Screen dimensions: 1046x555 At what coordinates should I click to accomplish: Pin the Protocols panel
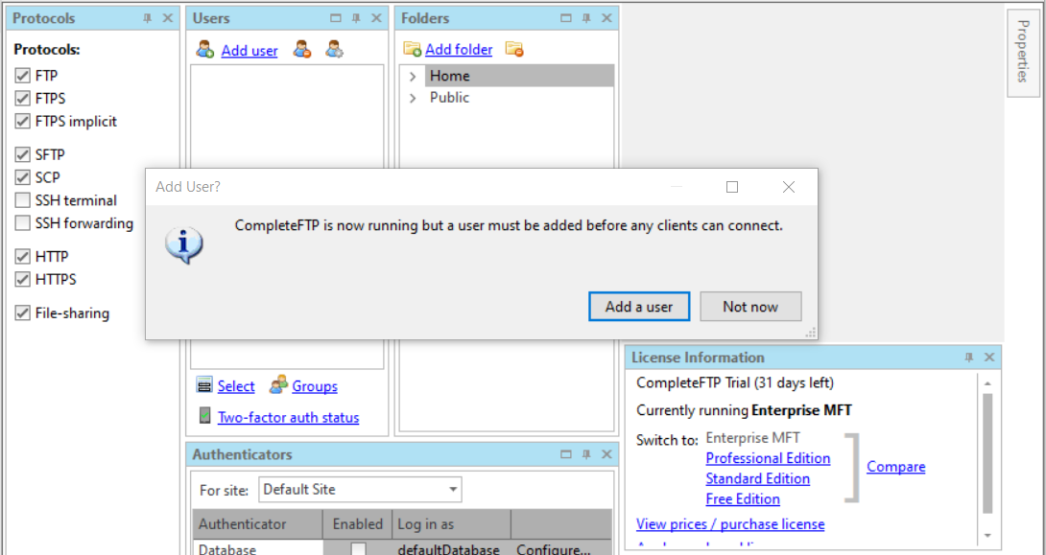click(x=148, y=18)
